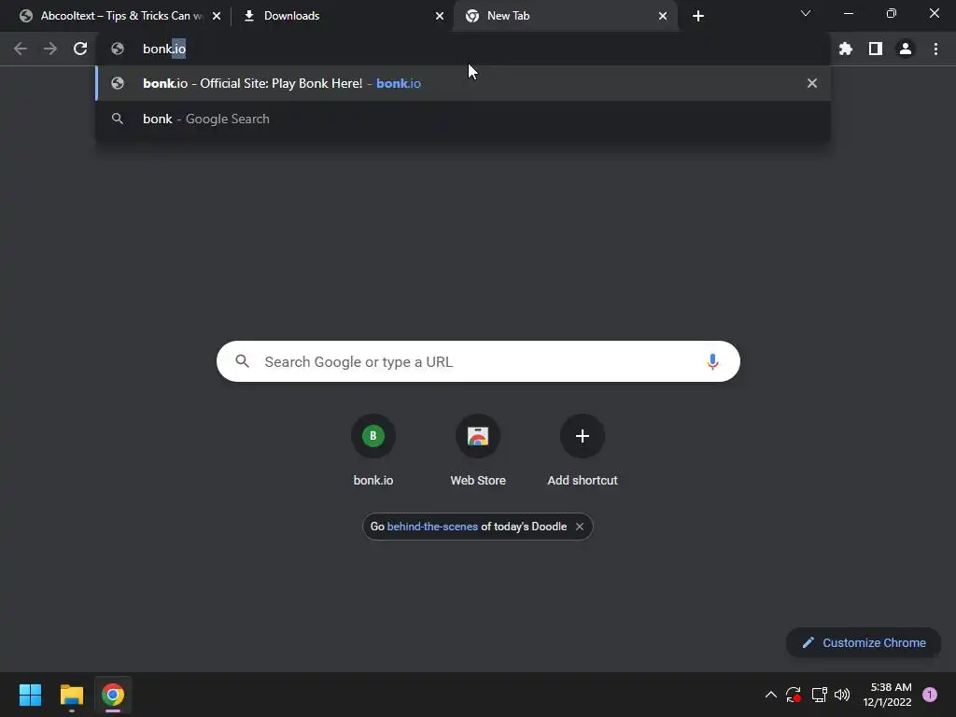Switch to the New Tab tab
This screenshot has height=717, width=956.
[x=564, y=16]
